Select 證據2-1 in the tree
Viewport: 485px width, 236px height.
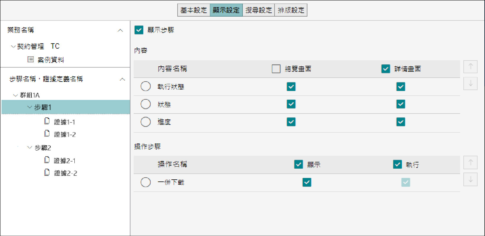tap(65, 161)
